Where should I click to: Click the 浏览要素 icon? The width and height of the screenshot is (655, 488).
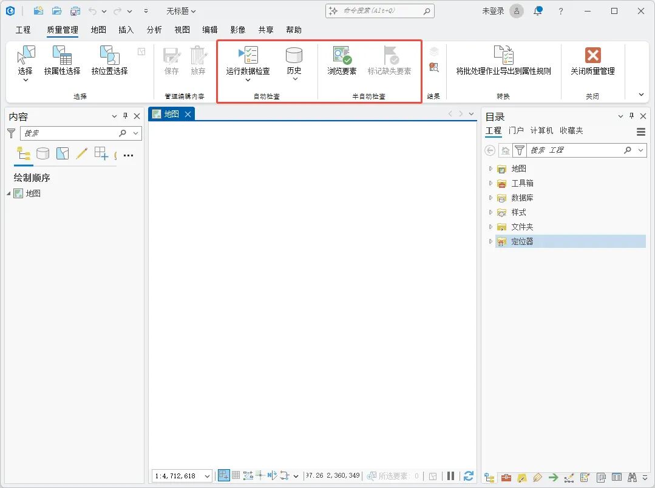[342, 55]
